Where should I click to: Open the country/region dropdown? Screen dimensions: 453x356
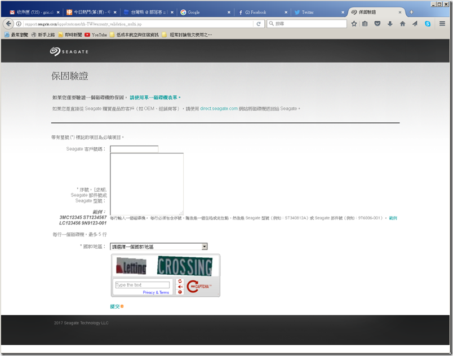159,247
